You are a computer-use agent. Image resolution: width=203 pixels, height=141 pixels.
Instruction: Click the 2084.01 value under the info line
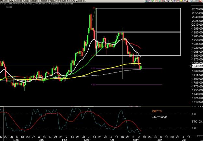coord(9,7)
